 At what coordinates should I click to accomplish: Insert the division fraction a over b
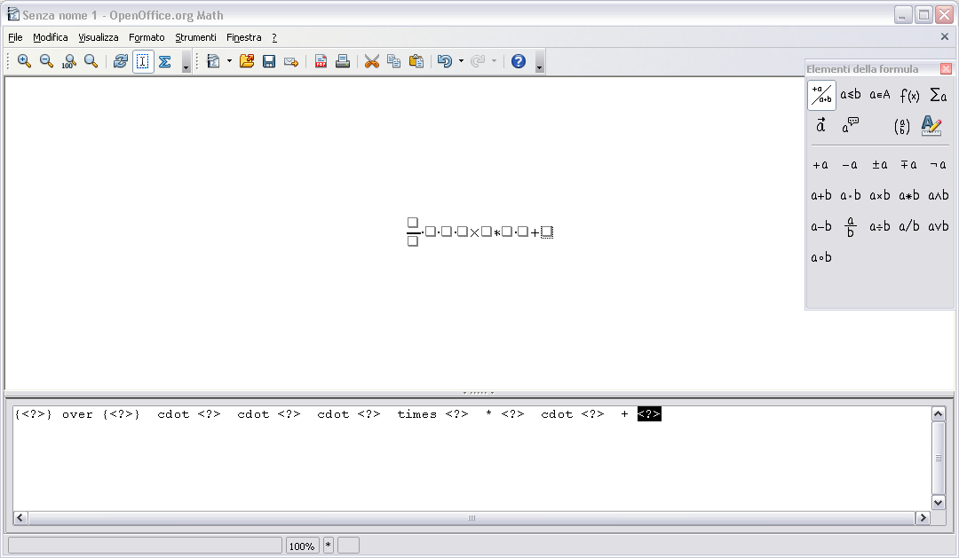[x=850, y=226]
